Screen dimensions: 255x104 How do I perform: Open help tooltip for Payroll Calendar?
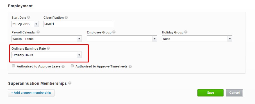(38, 32)
